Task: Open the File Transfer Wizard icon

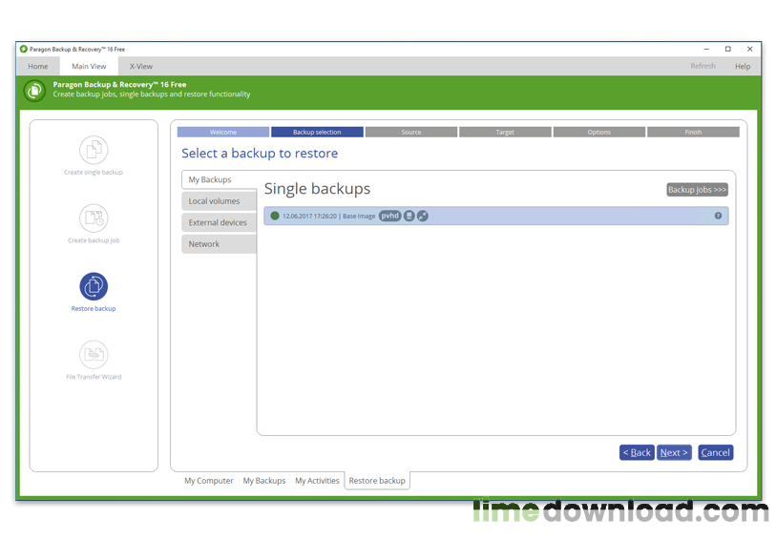Action: pos(94,355)
